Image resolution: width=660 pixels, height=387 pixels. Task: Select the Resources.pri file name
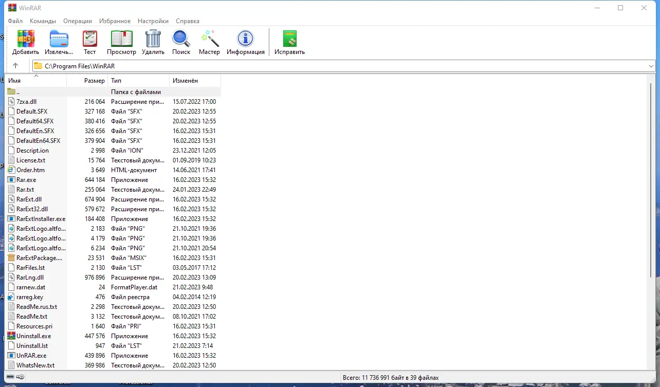coord(34,326)
